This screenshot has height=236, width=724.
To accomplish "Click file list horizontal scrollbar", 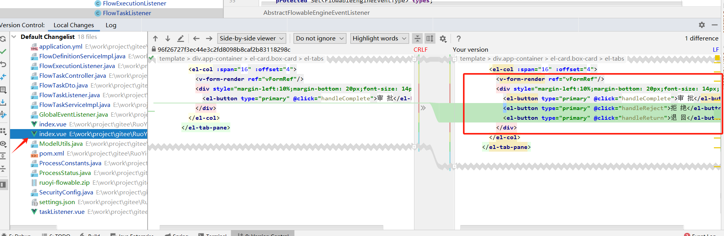I will pyautogui.click(x=33, y=227).
